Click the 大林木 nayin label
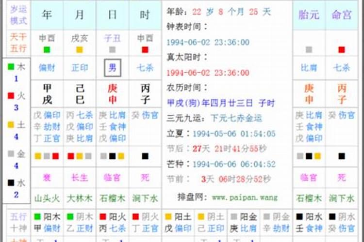The width and height of the screenshot is (364, 242). pos(80,198)
